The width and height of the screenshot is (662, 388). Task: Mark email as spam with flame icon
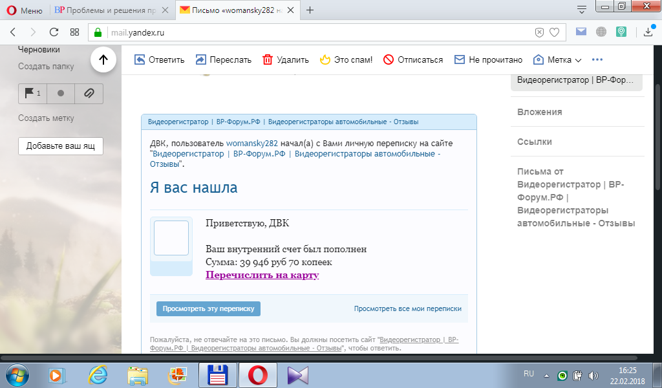point(325,59)
